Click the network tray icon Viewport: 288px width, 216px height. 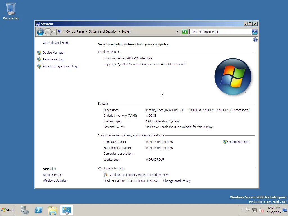(254, 210)
